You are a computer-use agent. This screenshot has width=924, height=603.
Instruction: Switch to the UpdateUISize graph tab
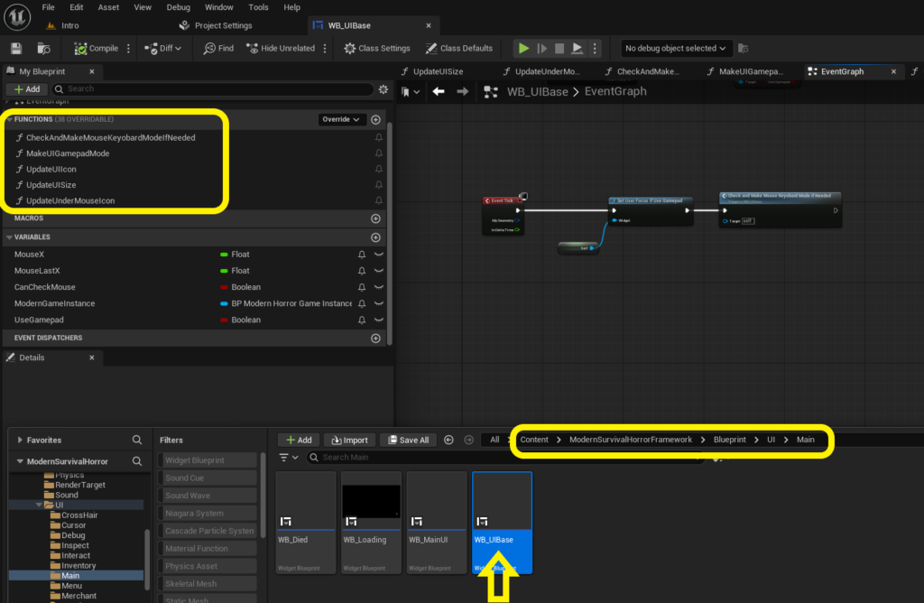(x=438, y=71)
